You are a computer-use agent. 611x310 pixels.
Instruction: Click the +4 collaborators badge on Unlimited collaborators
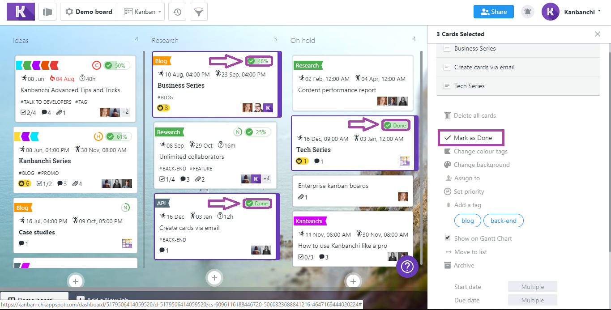tap(266, 179)
